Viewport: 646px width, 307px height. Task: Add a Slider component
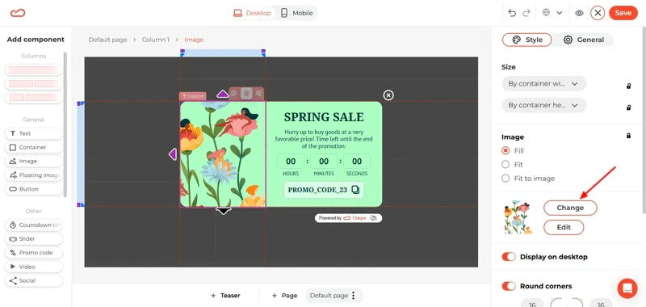click(33, 239)
